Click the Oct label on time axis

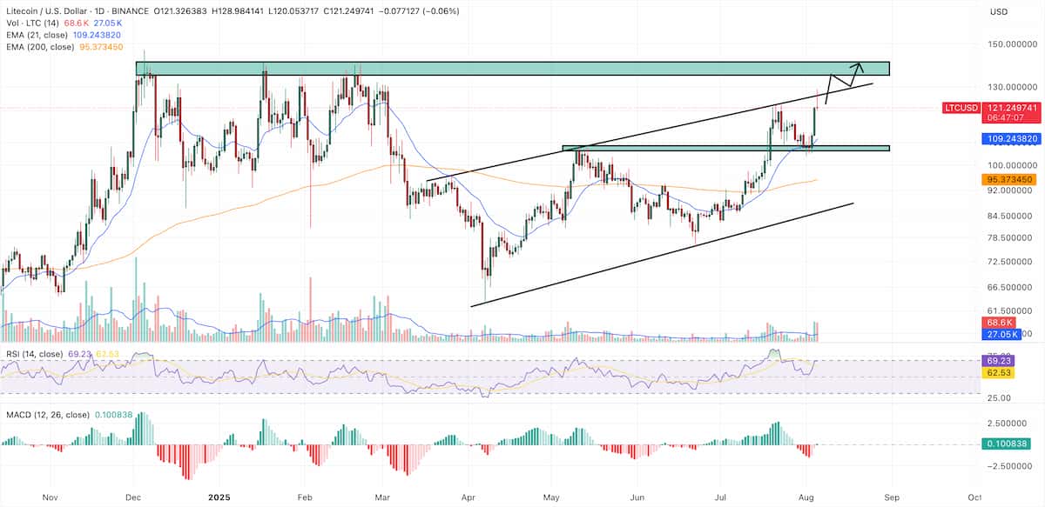[x=974, y=497]
